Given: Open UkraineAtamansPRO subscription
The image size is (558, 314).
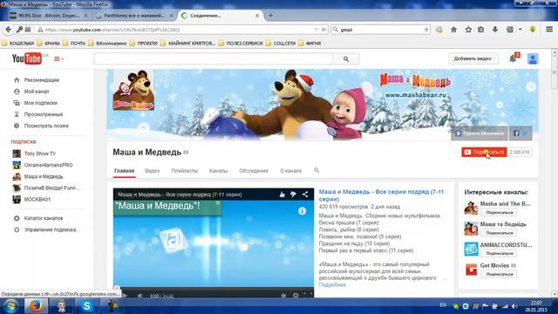Looking at the screenshot, I should tap(49, 165).
